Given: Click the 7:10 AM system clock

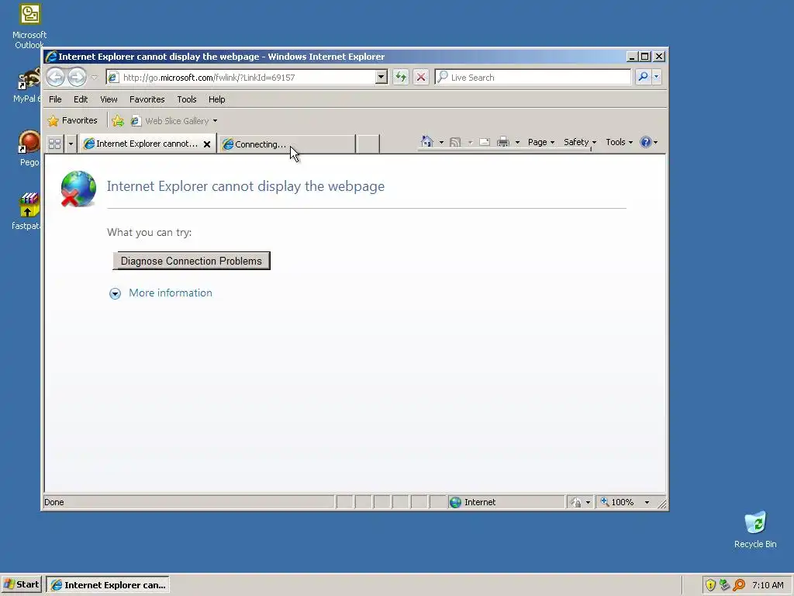Looking at the screenshot, I should coord(768,585).
